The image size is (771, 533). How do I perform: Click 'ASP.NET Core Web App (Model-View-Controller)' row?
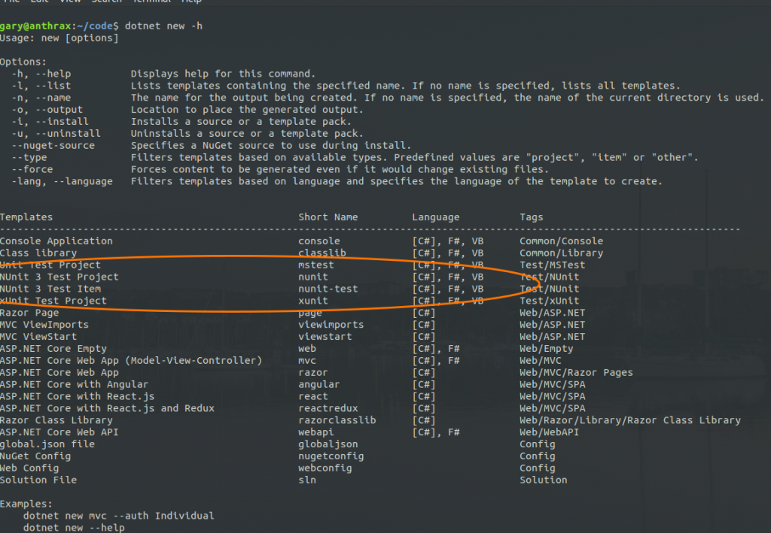[131, 360]
